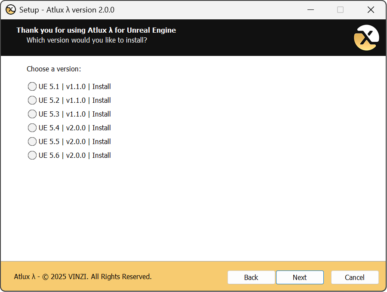Choose the UE 5.6 radio button
Viewport: 387px width, 292px height.
tap(32, 155)
